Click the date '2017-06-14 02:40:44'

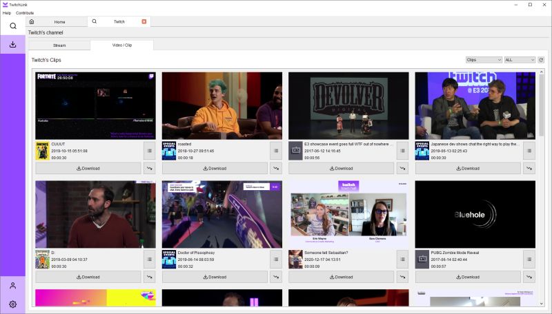coord(449,260)
